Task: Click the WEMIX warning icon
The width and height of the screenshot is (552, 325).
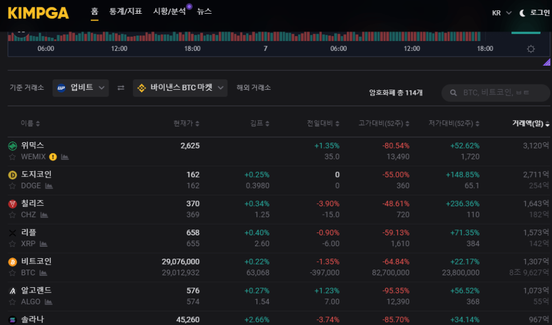Action: click(x=53, y=157)
